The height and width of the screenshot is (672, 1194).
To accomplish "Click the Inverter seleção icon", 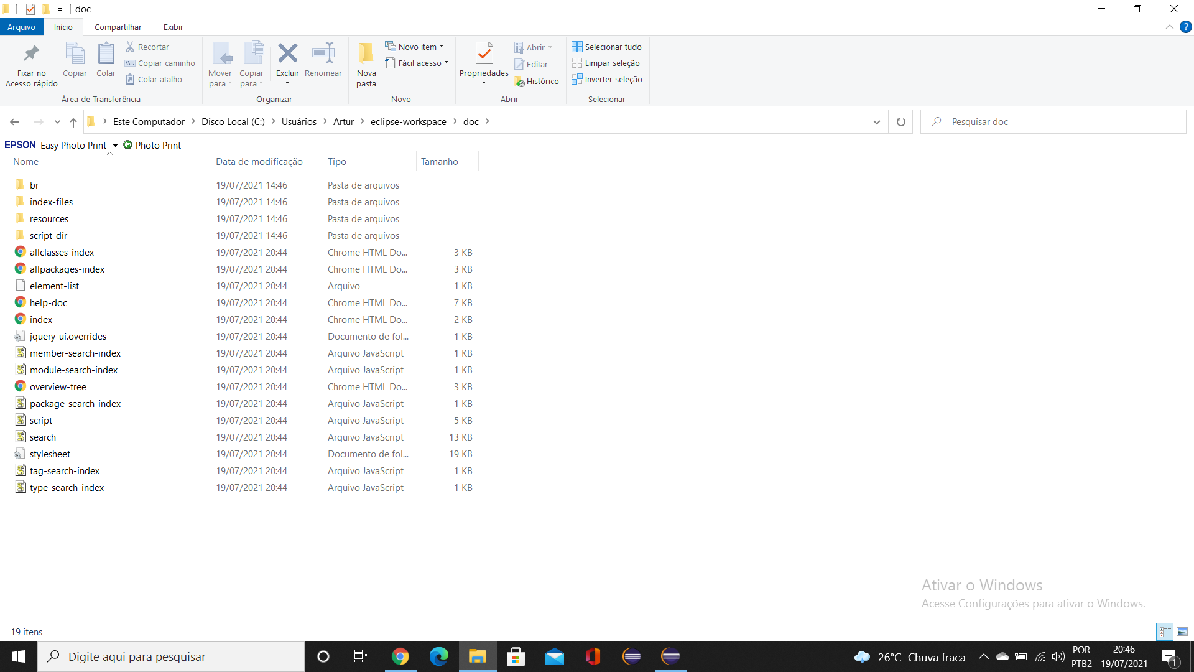I will pyautogui.click(x=576, y=79).
